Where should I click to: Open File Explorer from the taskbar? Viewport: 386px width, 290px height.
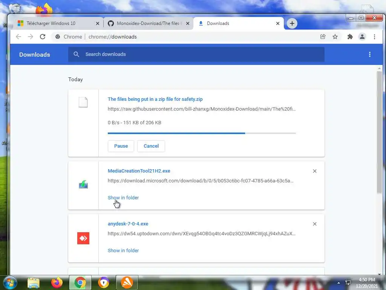(x=34, y=283)
